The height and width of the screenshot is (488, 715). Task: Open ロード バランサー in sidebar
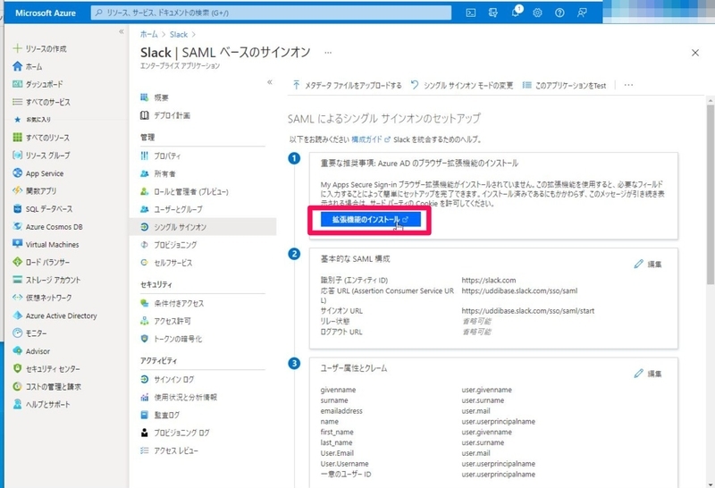(x=41, y=262)
